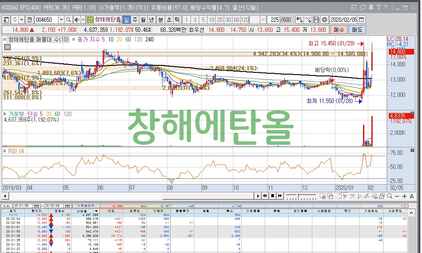This screenshot has height=253, width=422.
Task: Select interval button 5
Action: 203,20
